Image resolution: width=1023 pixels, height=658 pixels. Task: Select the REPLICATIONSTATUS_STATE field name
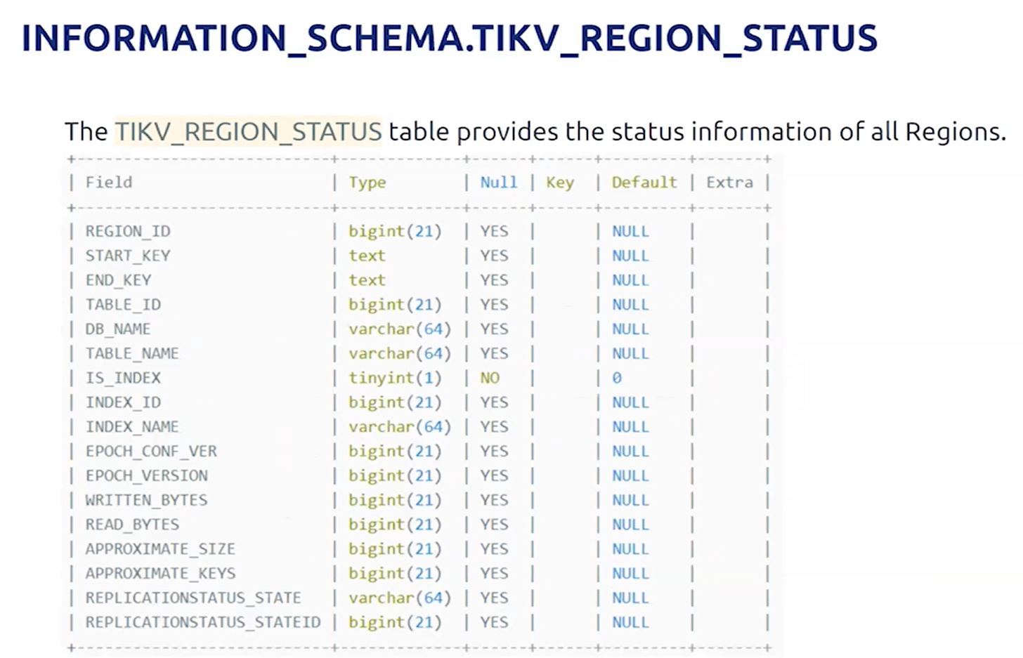pos(193,598)
